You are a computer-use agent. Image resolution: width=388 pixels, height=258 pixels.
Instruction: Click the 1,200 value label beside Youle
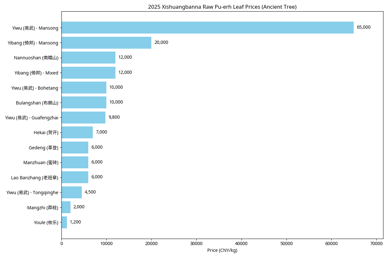click(75, 222)
